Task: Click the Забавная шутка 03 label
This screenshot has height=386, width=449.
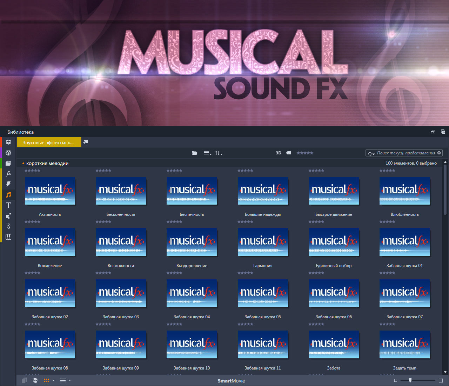Action: 121,317
